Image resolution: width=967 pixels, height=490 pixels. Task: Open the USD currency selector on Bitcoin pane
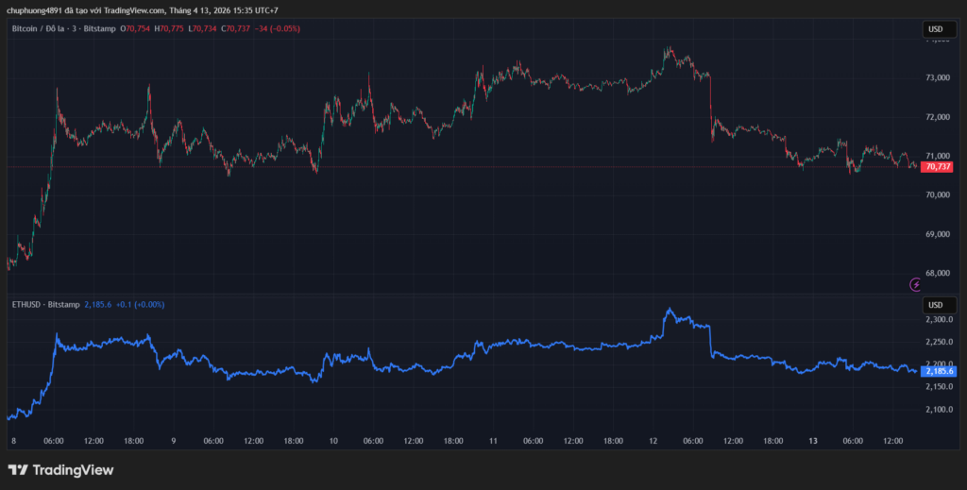tap(936, 29)
